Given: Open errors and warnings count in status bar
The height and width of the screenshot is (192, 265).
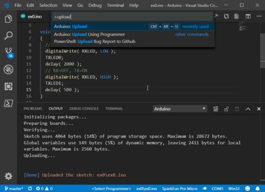Looking at the screenshot, I should pyautogui.click(x=45, y=189).
